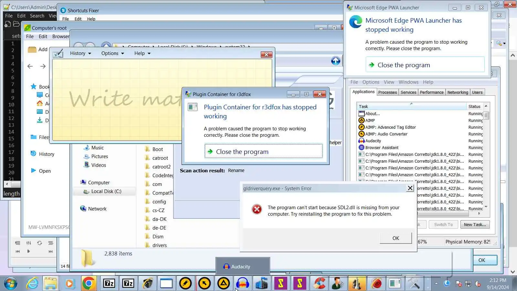Open the Options dropdown in Math Input Panel
The height and width of the screenshot is (291, 517).
(113, 53)
